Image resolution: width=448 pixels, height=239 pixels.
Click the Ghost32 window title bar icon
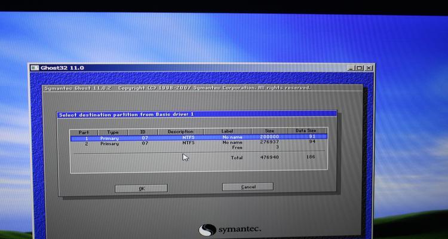click(x=35, y=68)
